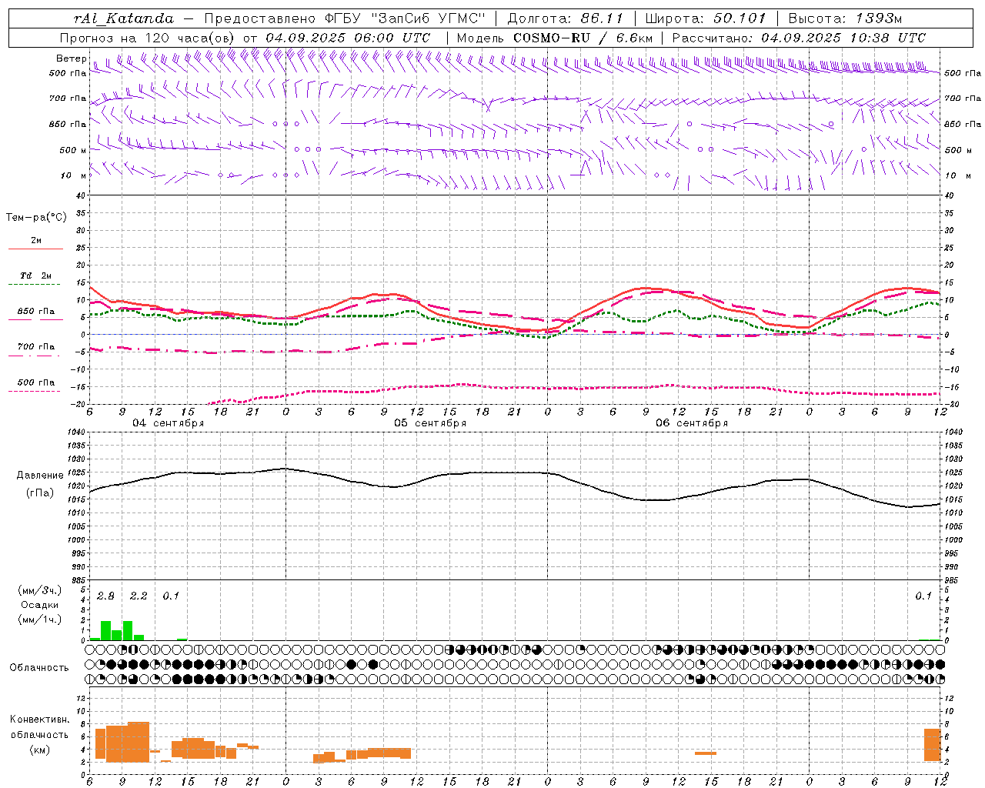Click the 'Давление' pressure label

tap(40, 476)
